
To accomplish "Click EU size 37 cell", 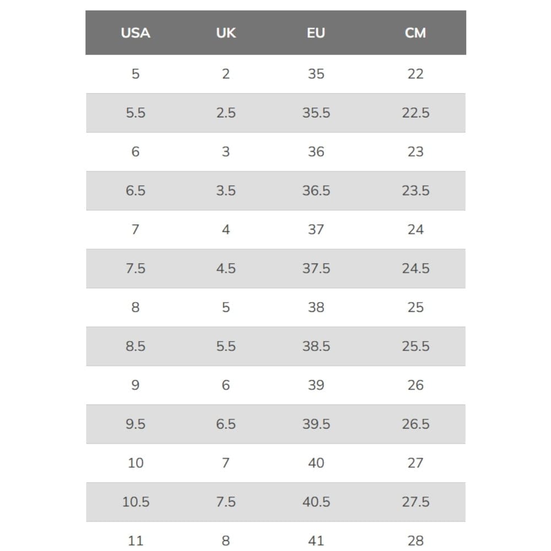I will [316, 229].
